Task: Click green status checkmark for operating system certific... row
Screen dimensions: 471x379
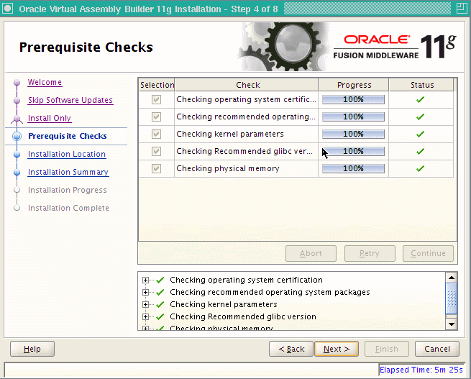Action: tap(420, 99)
